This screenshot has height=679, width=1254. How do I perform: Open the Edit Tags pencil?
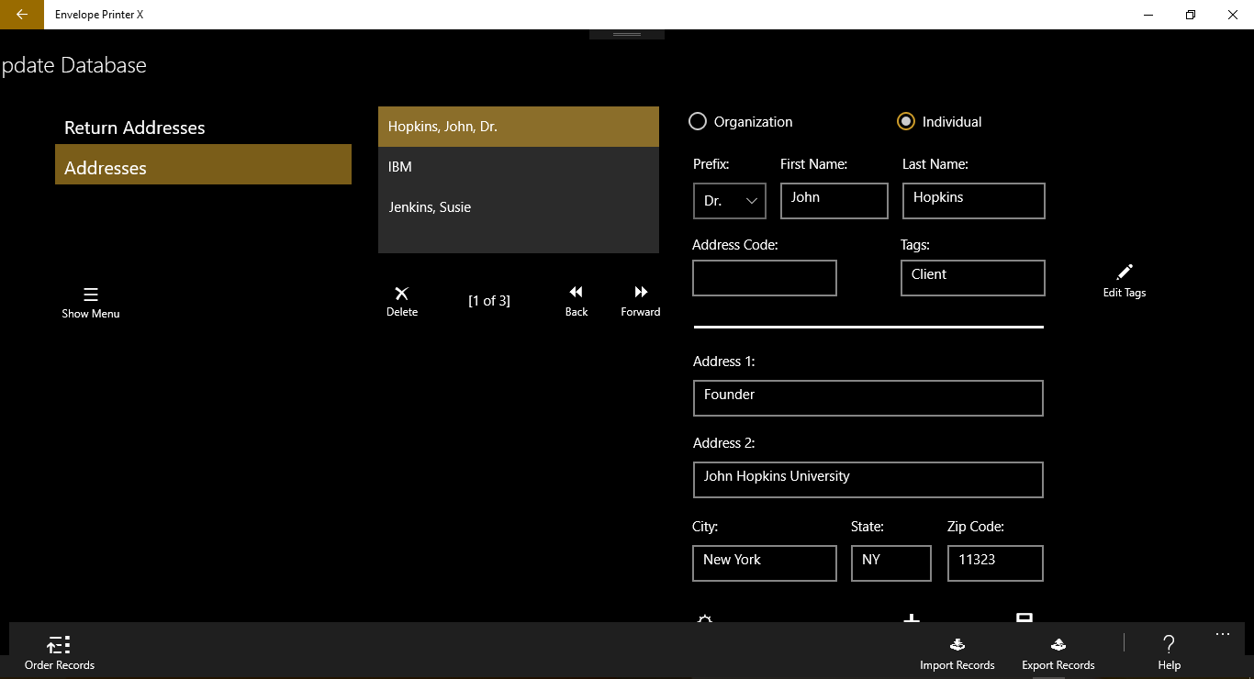1125,273
